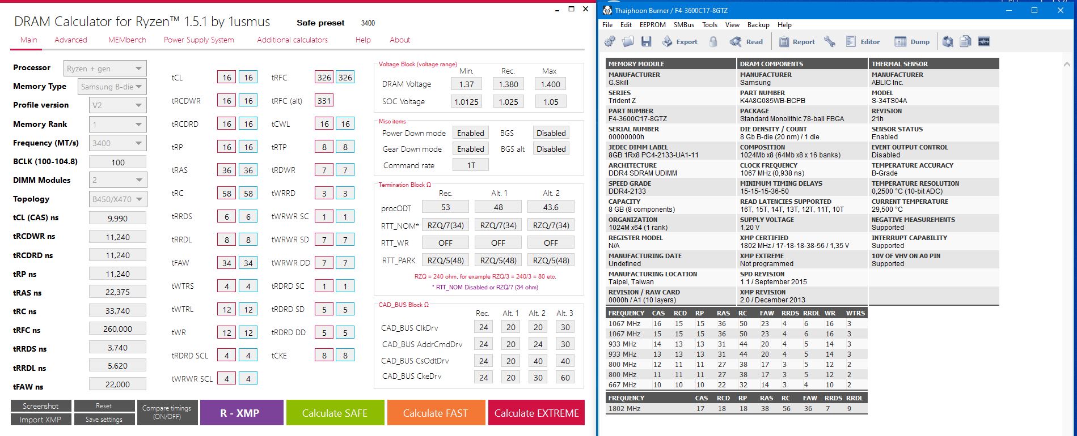Expand the DIMM Modules dropdown
This screenshot has width=1077, height=436.
point(118,180)
